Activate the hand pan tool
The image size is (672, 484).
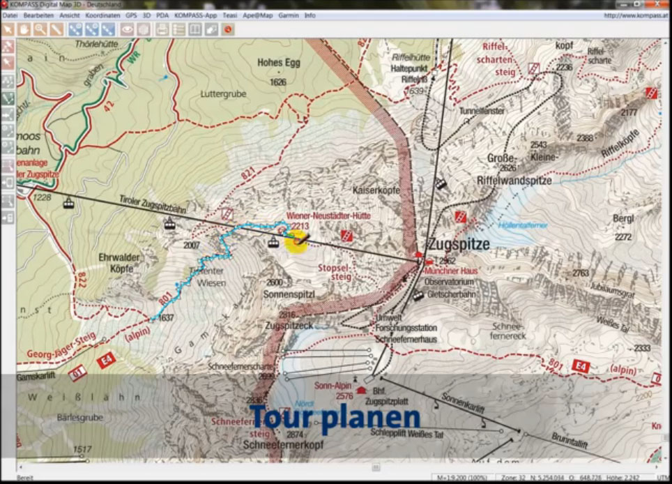24,29
